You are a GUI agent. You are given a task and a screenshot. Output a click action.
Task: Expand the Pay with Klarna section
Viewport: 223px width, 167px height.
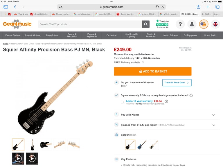click(x=214, y=115)
